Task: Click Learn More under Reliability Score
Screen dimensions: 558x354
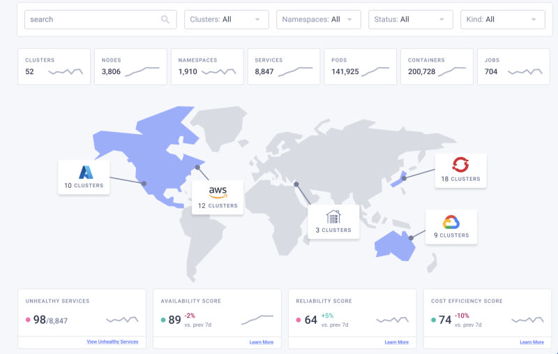Action: point(397,342)
